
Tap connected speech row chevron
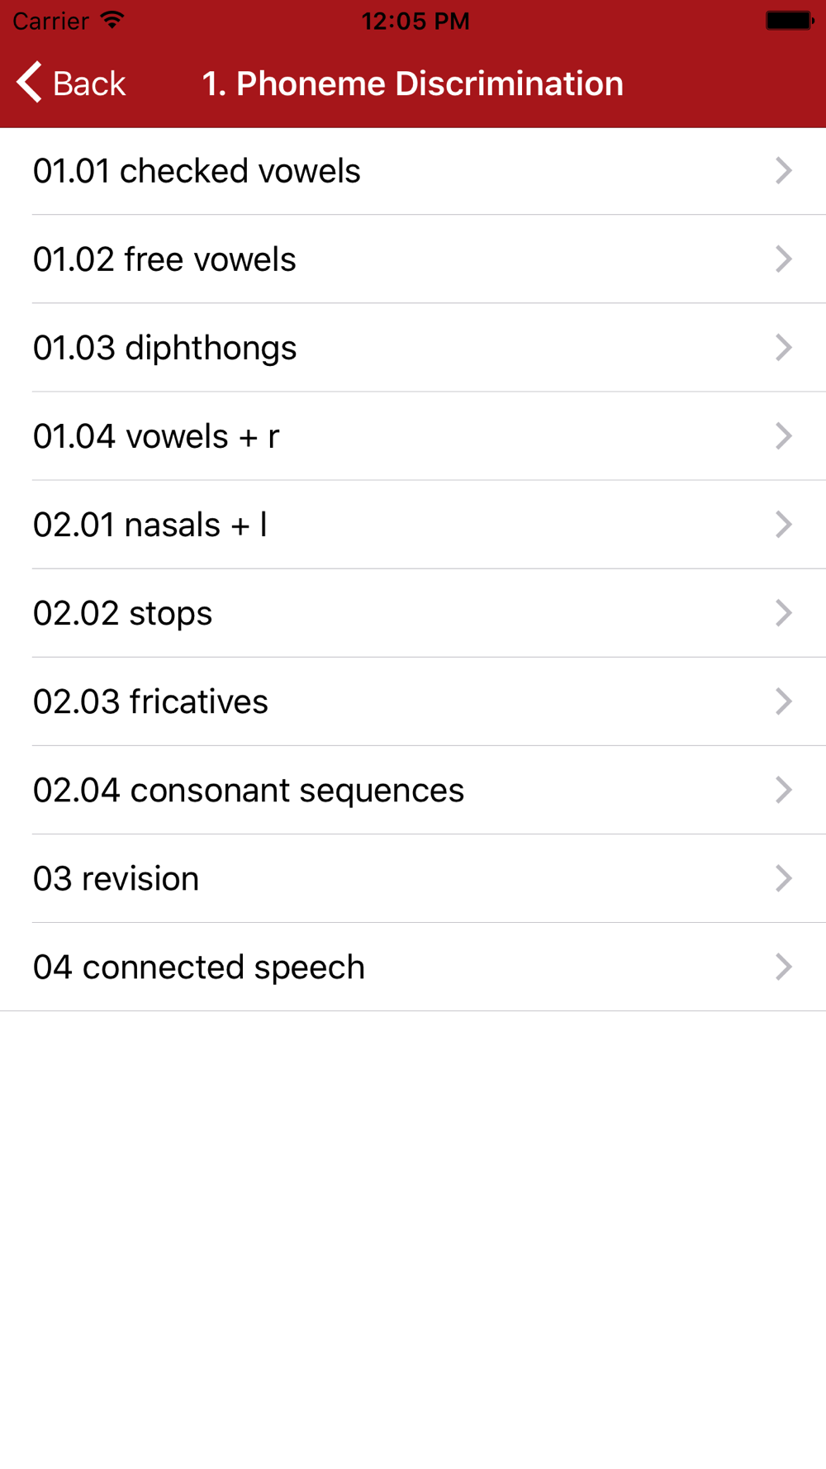click(783, 967)
